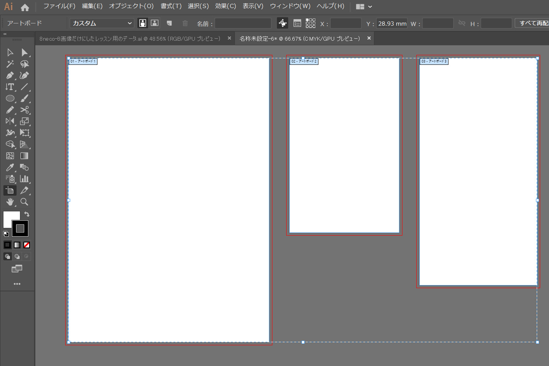This screenshot has height=366, width=549.
Task: Expand the workspace switcher dropdown
Action: 364,7
